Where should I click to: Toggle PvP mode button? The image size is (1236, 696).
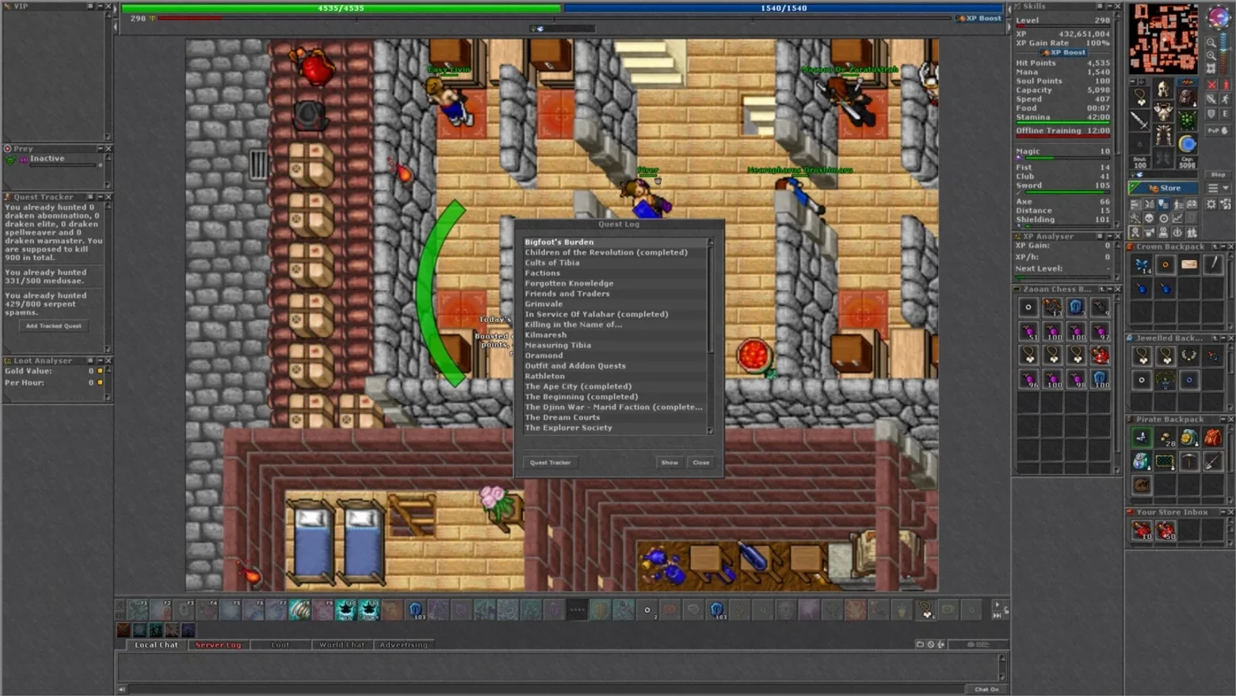click(x=1218, y=130)
